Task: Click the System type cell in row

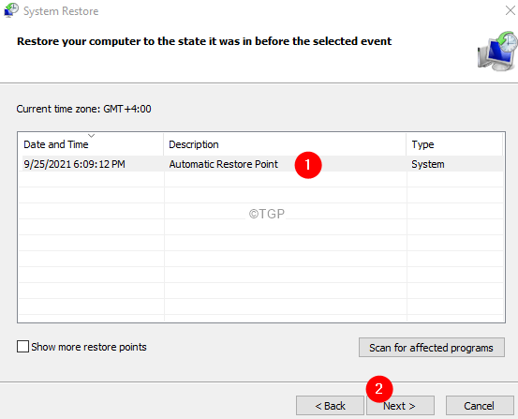Action: [x=428, y=164]
